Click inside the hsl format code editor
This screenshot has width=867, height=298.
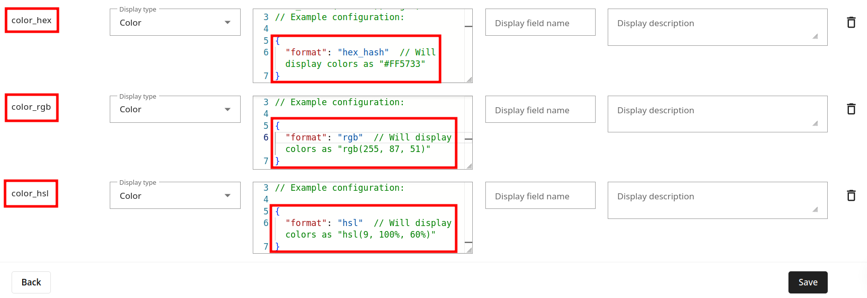[x=363, y=217]
